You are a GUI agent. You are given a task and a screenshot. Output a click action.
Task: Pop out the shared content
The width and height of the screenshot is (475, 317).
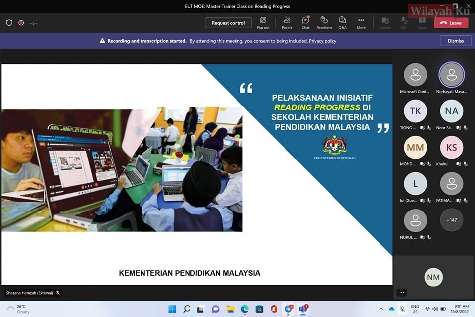(x=263, y=23)
